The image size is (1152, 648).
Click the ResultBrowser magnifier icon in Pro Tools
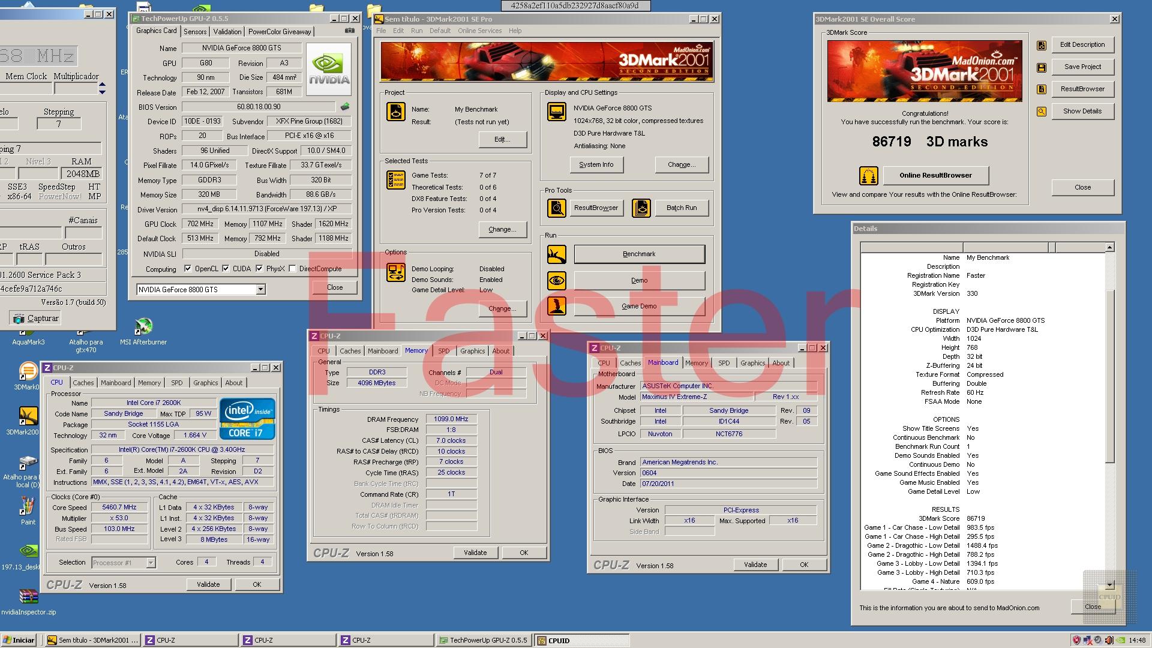point(557,208)
